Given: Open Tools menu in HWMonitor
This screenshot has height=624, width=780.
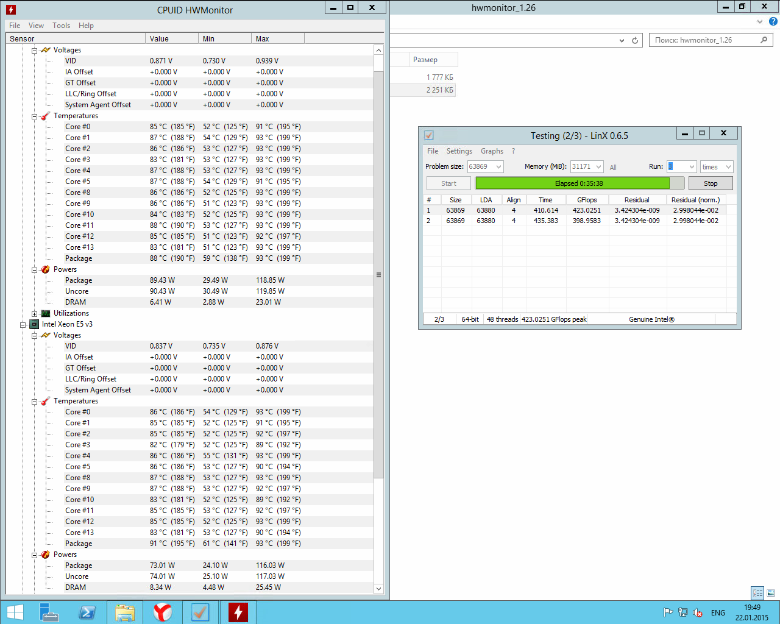Looking at the screenshot, I should [61, 26].
